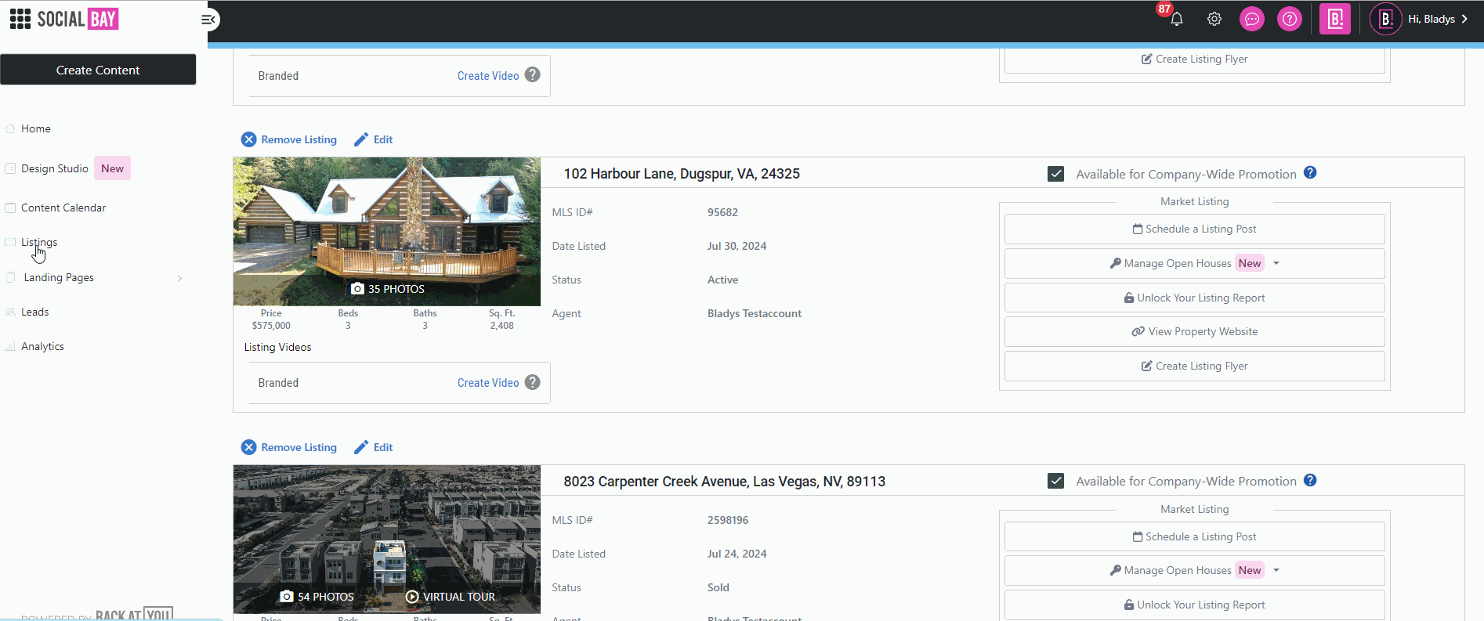
Task: Click agent name Bladys Testaccount for Harbour Lane
Action: pyautogui.click(x=754, y=313)
